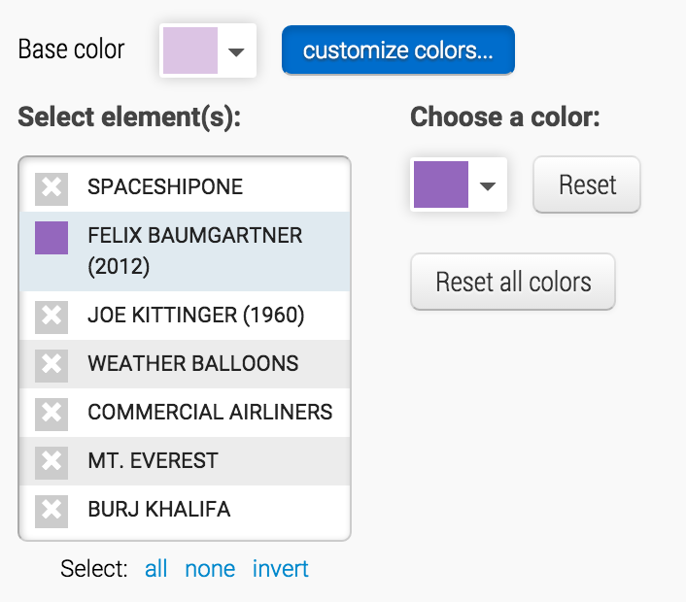Viewport: 686px width, 602px height.
Task: Invert the element selection
Action: point(281,569)
